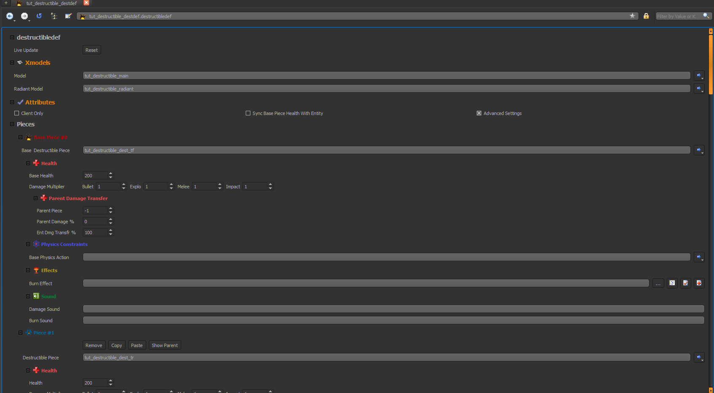Click the Xmodels section eye icon
The height and width of the screenshot is (393, 714).
click(20, 63)
